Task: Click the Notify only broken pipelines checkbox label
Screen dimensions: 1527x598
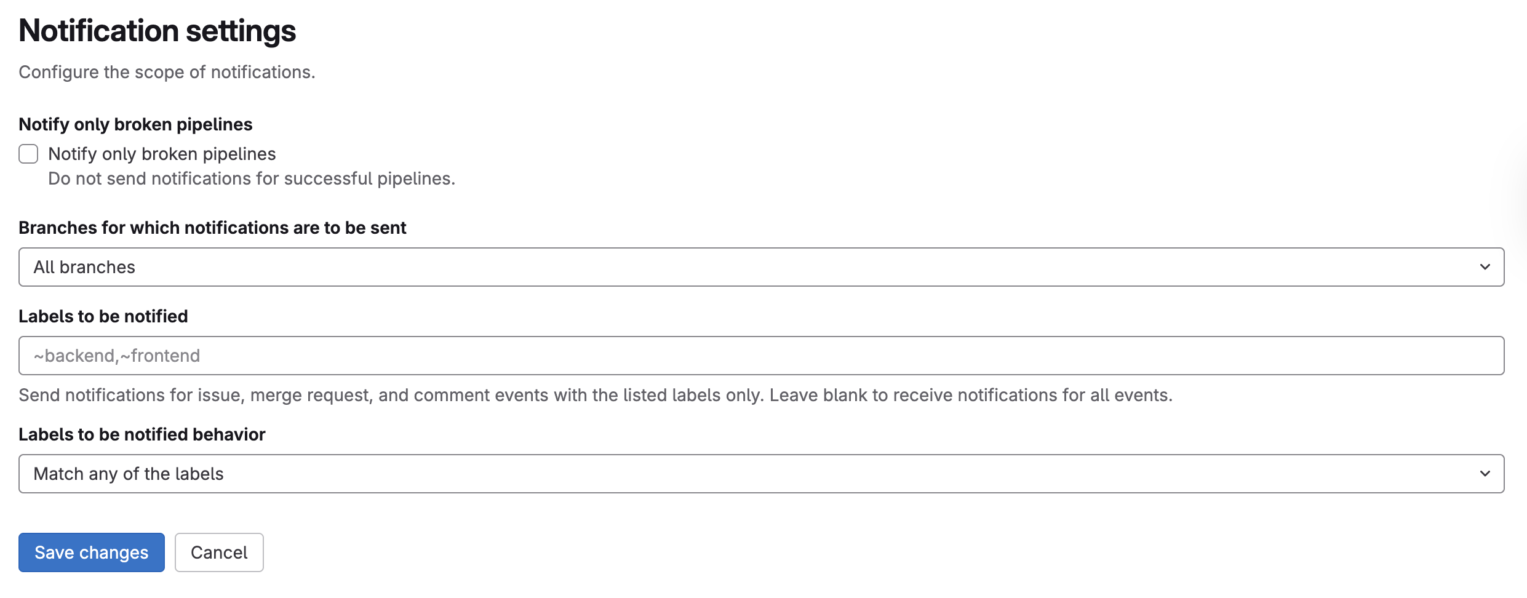Action: coord(162,154)
